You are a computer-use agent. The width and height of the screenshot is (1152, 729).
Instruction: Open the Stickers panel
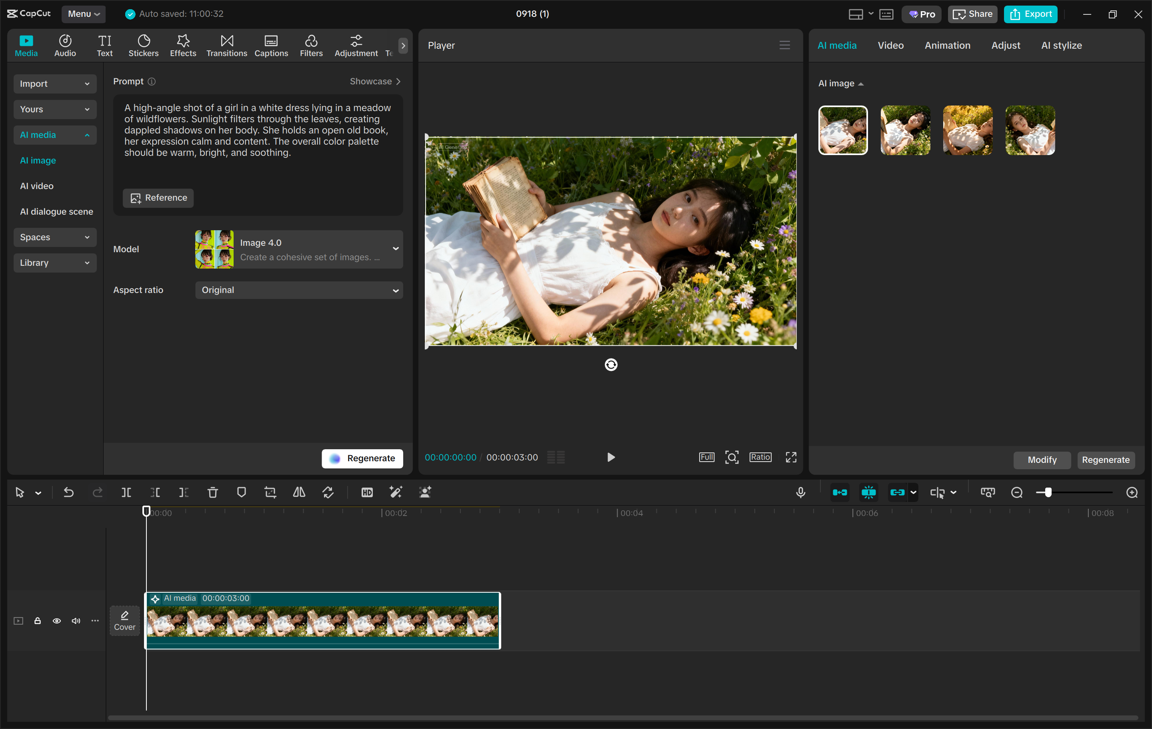pos(143,46)
